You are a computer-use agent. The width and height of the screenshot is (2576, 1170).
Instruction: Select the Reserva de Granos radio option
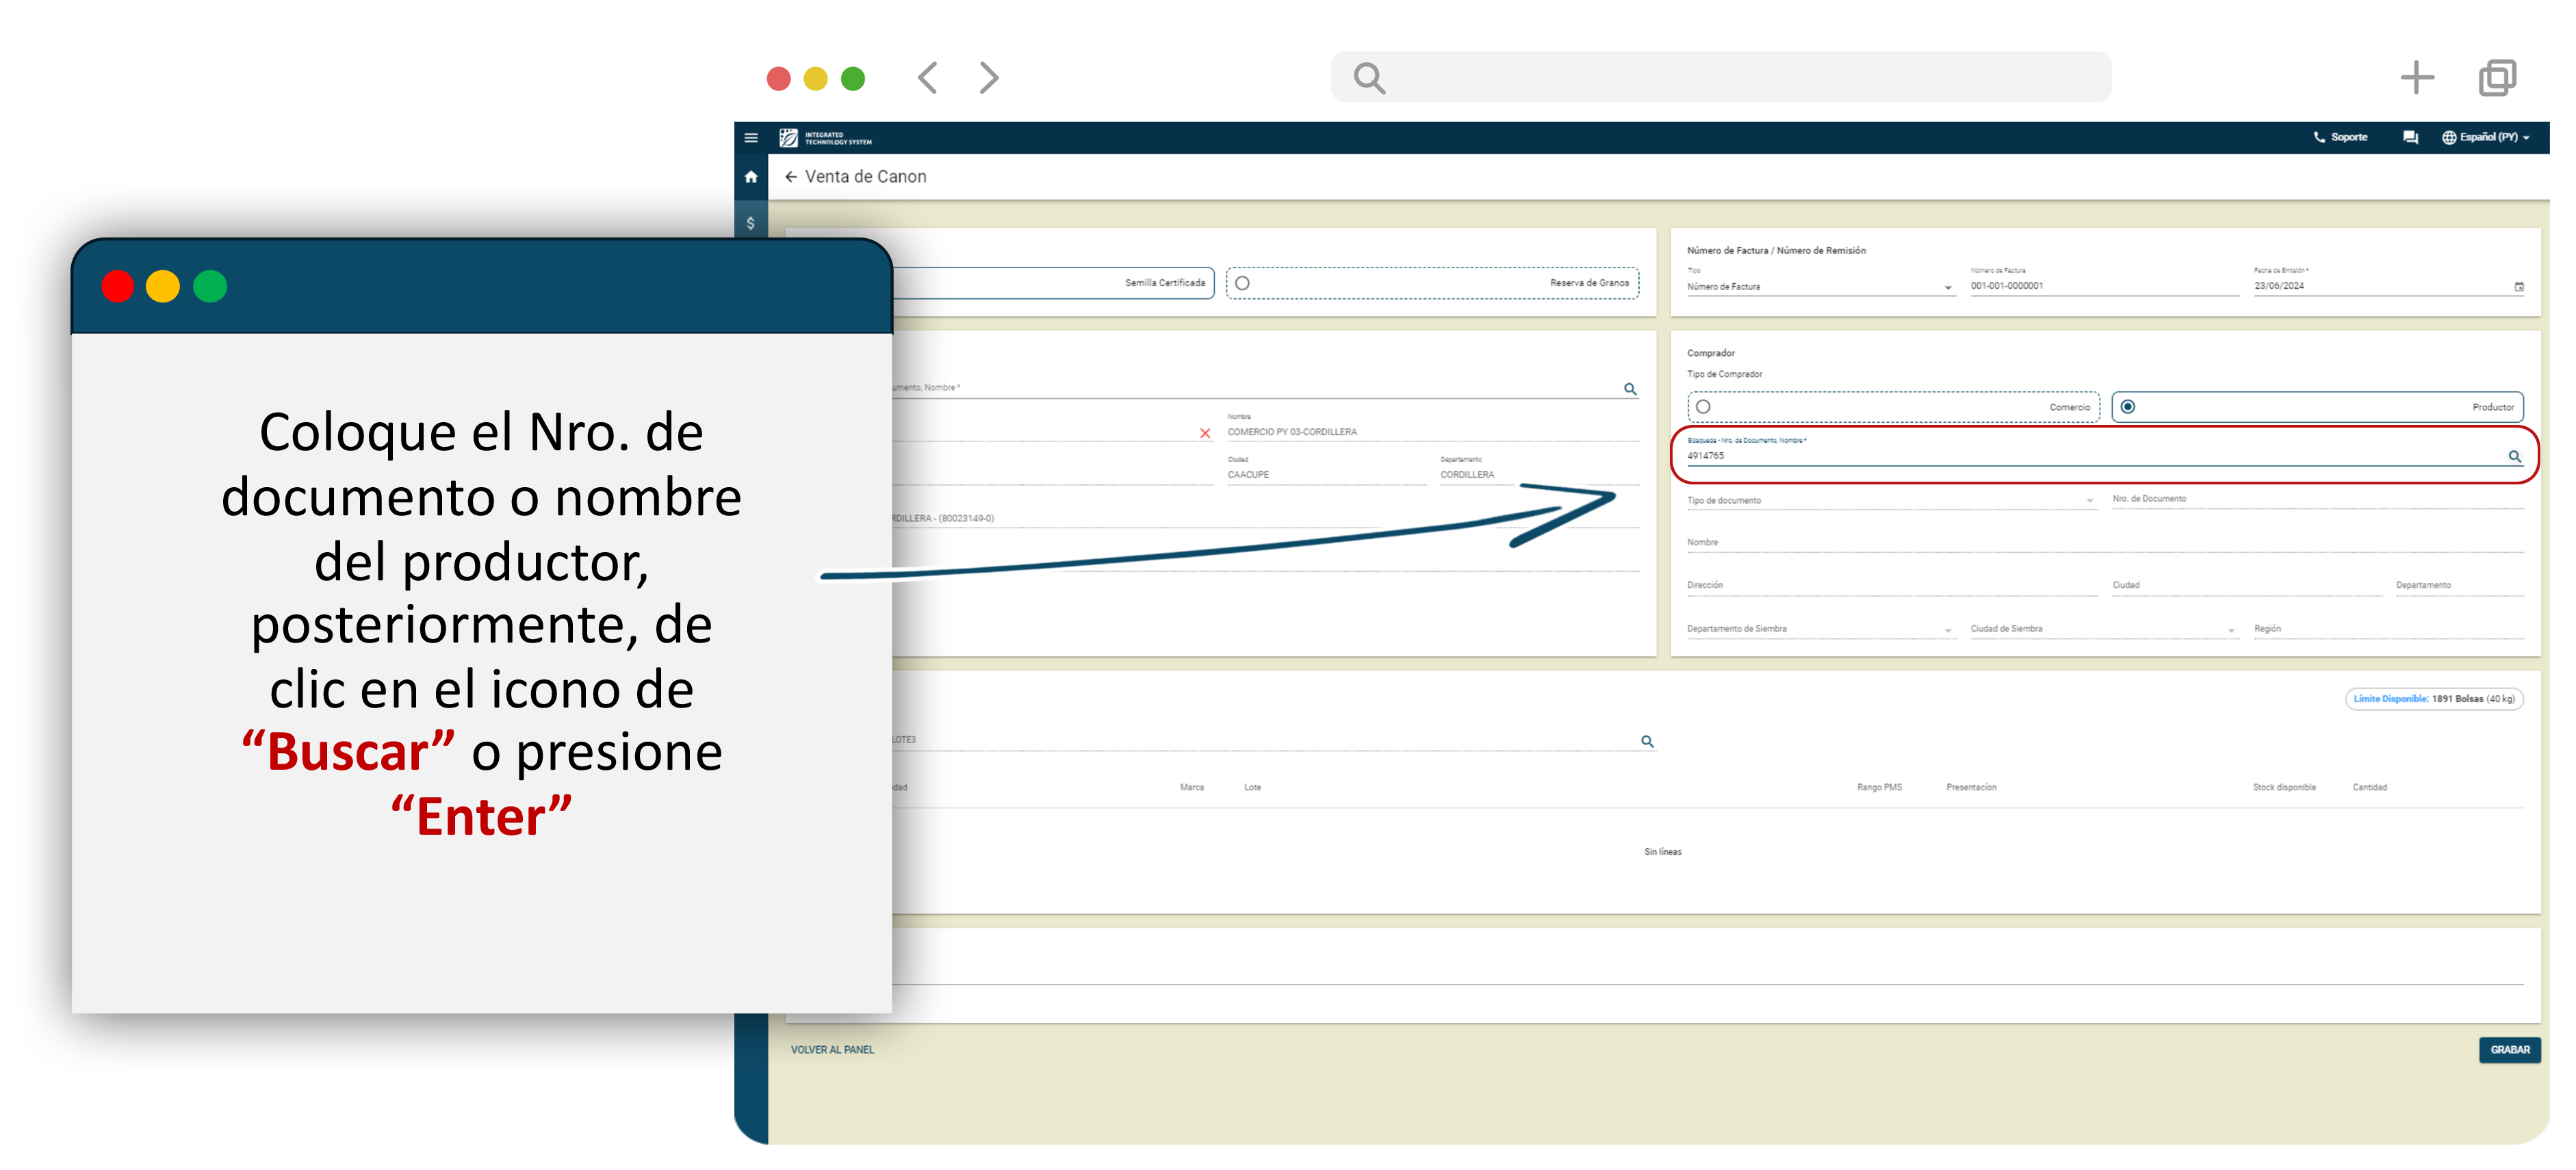click(1242, 283)
